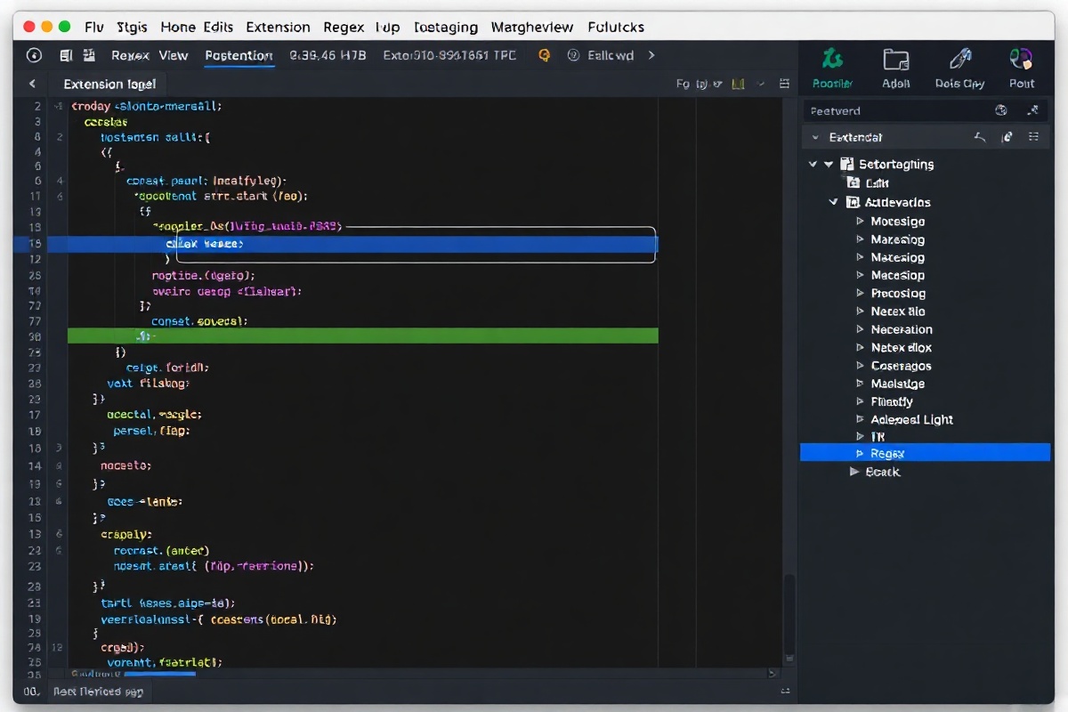The image size is (1068, 712).
Task: Open the Extension menu
Action: click(278, 27)
